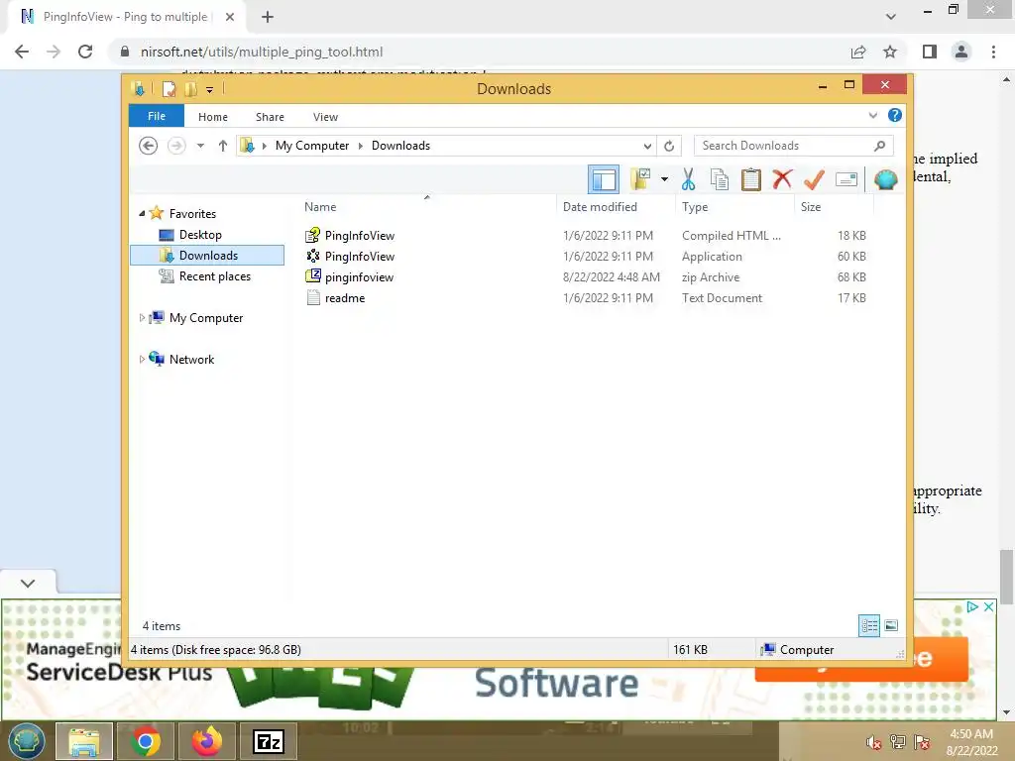Open the File ribbon tab

(157, 116)
